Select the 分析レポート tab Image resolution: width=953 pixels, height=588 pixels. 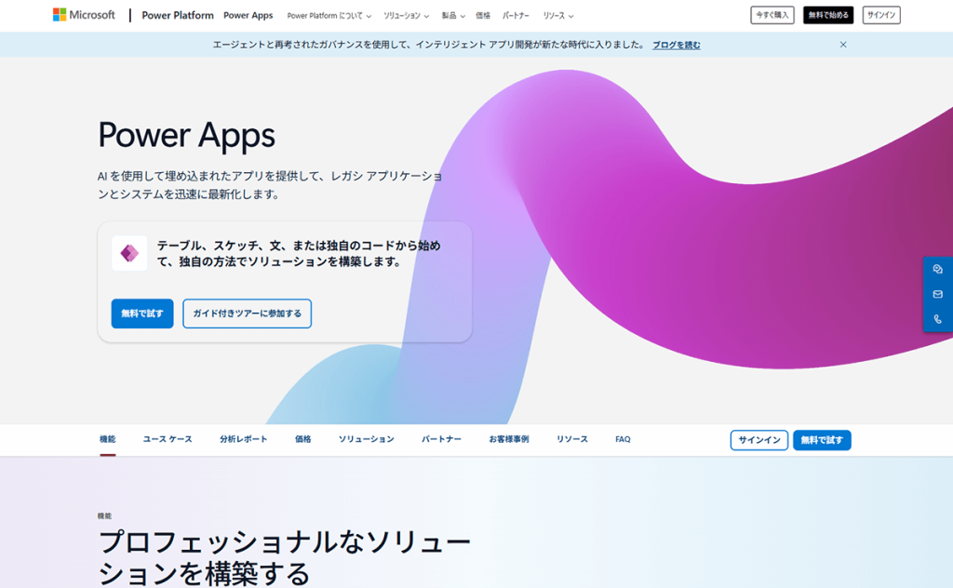click(x=243, y=439)
